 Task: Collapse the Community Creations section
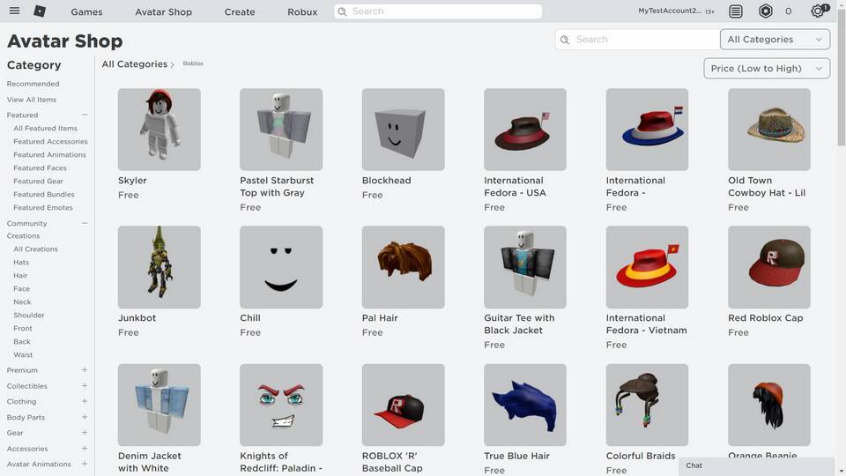(85, 223)
